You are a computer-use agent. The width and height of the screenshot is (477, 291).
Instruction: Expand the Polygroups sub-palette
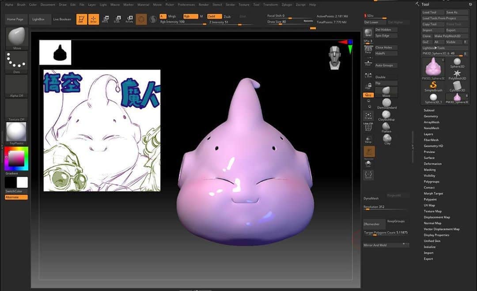[x=432, y=181]
